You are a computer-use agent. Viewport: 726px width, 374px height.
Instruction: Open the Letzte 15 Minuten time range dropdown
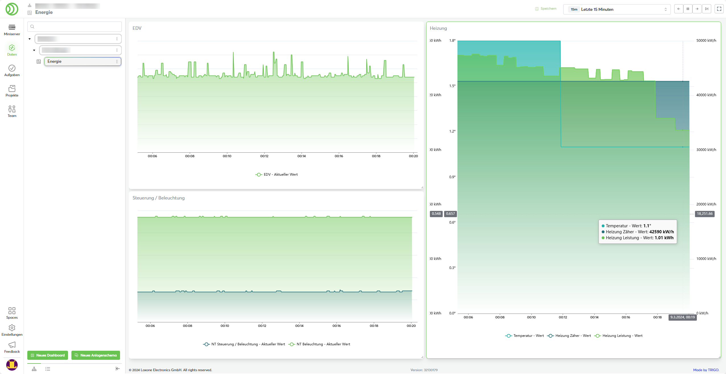(617, 9)
